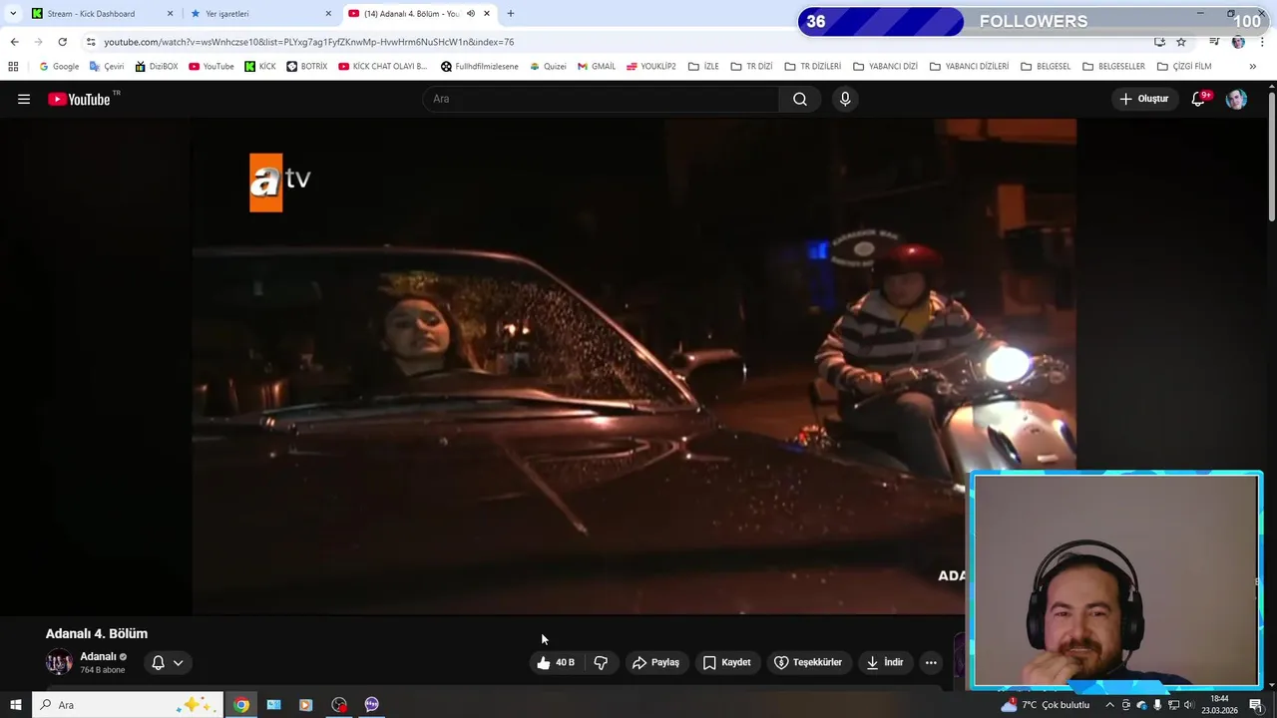Open YOUKLİP2 bookmark

coord(651,67)
